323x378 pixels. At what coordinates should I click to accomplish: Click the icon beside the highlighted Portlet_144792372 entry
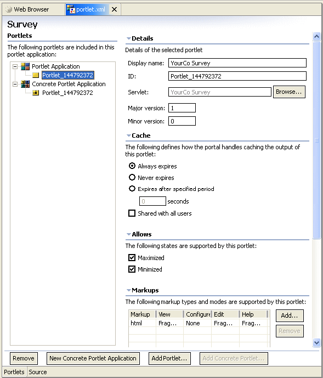(x=36, y=75)
